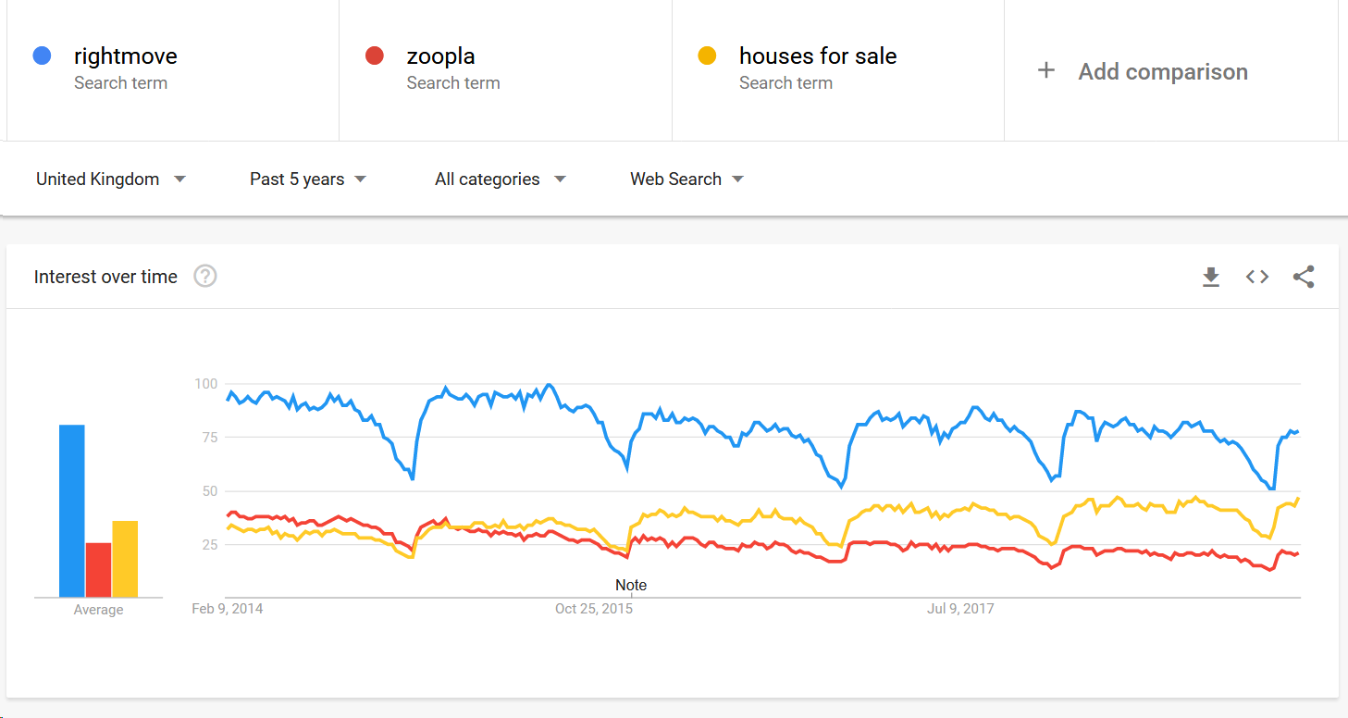Click the embed code icon
The width and height of the screenshot is (1348, 718).
(x=1256, y=277)
